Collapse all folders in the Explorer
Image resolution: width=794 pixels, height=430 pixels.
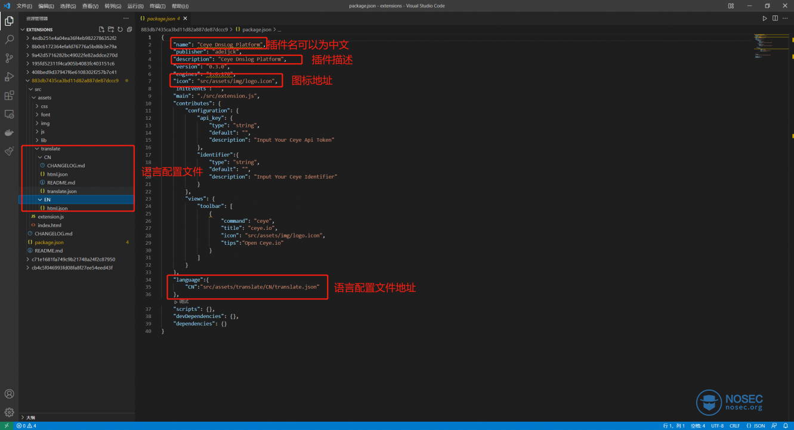coord(129,29)
